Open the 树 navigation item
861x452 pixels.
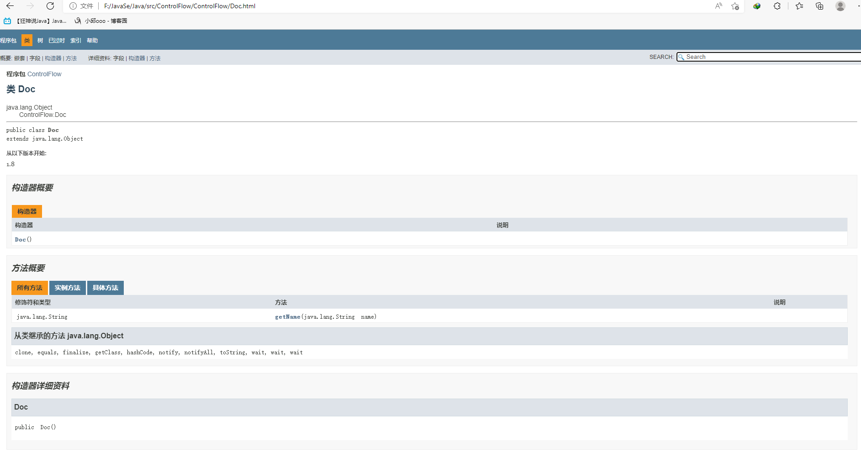(x=40, y=41)
